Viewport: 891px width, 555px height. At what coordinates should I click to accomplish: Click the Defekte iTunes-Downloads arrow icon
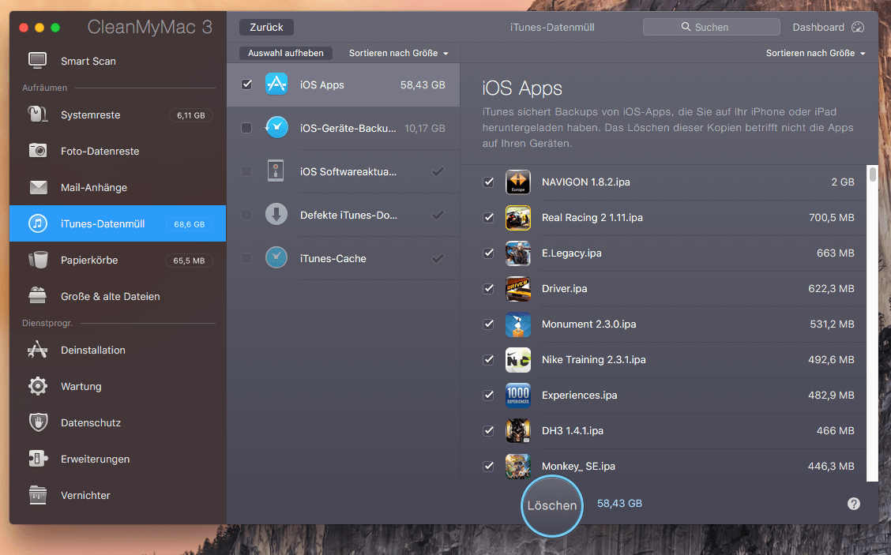pyautogui.click(x=276, y=215)
